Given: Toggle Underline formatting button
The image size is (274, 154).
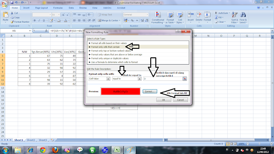Looking at the screenshot, I should pos(44,21).
